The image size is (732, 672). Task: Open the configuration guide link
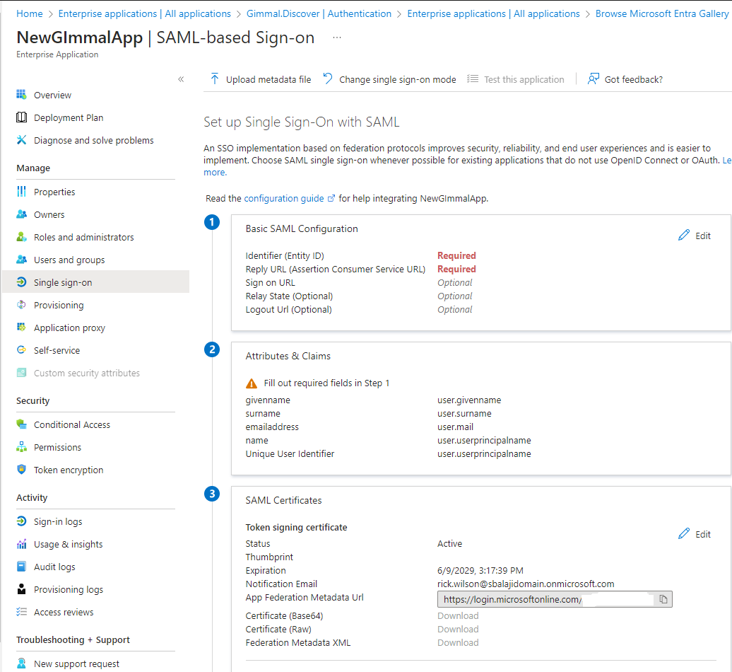(284, 198)
